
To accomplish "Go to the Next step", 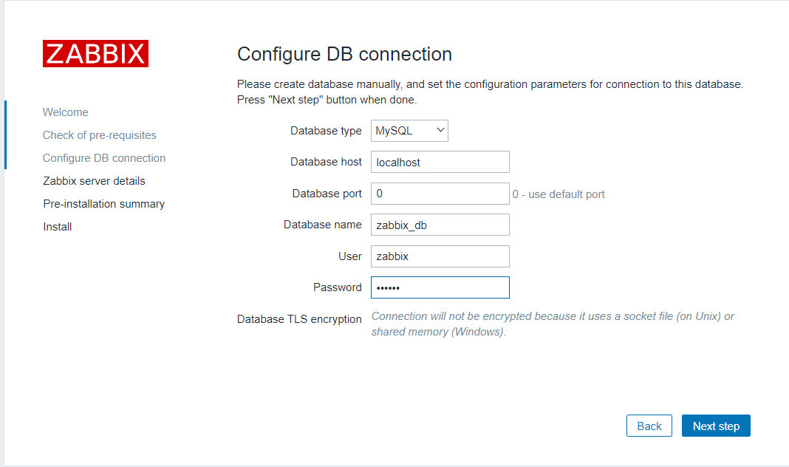I will coord(716,426).
